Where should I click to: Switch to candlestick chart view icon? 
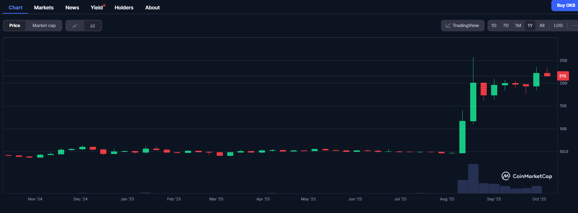[93, 26]
